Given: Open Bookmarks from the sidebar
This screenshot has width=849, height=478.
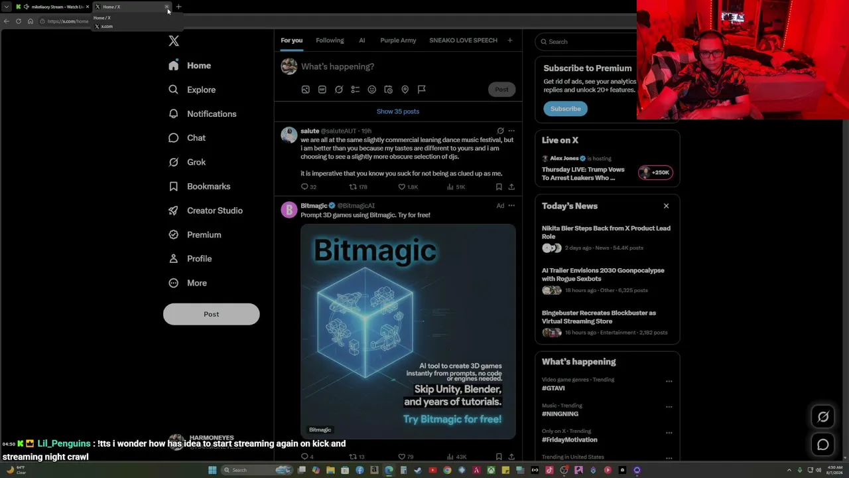Looking at the screenshot, I should coord(199,187).
